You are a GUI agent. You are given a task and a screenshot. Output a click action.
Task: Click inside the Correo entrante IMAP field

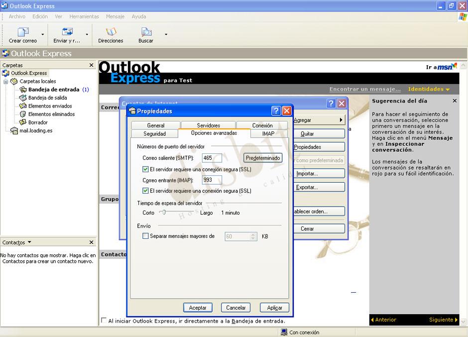(212, 180)
